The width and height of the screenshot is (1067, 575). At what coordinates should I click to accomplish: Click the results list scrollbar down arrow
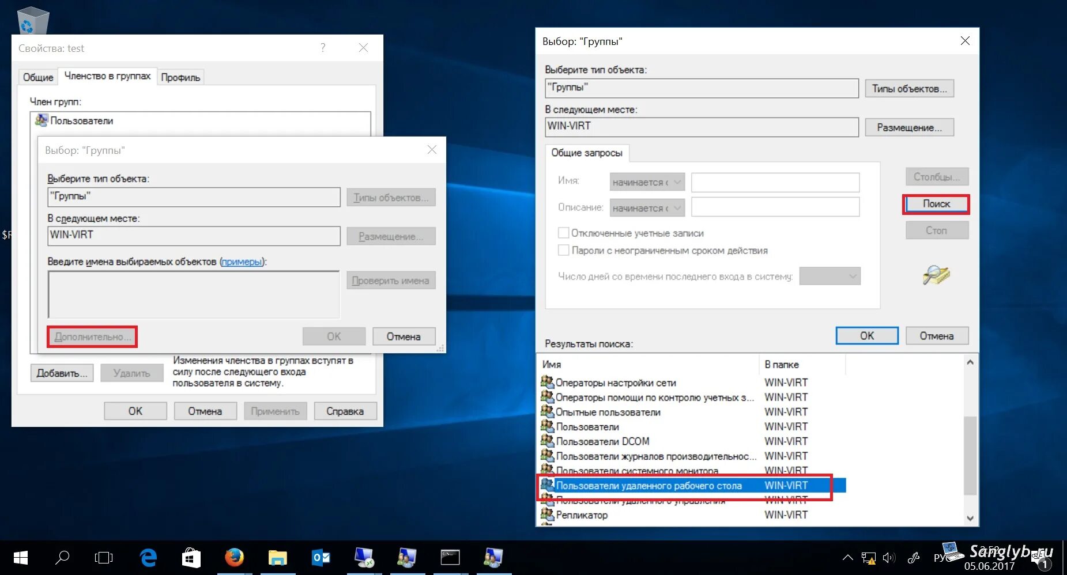tap(970, 518)
